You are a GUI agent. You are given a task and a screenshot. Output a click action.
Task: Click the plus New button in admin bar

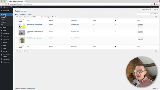coord(17,7)
